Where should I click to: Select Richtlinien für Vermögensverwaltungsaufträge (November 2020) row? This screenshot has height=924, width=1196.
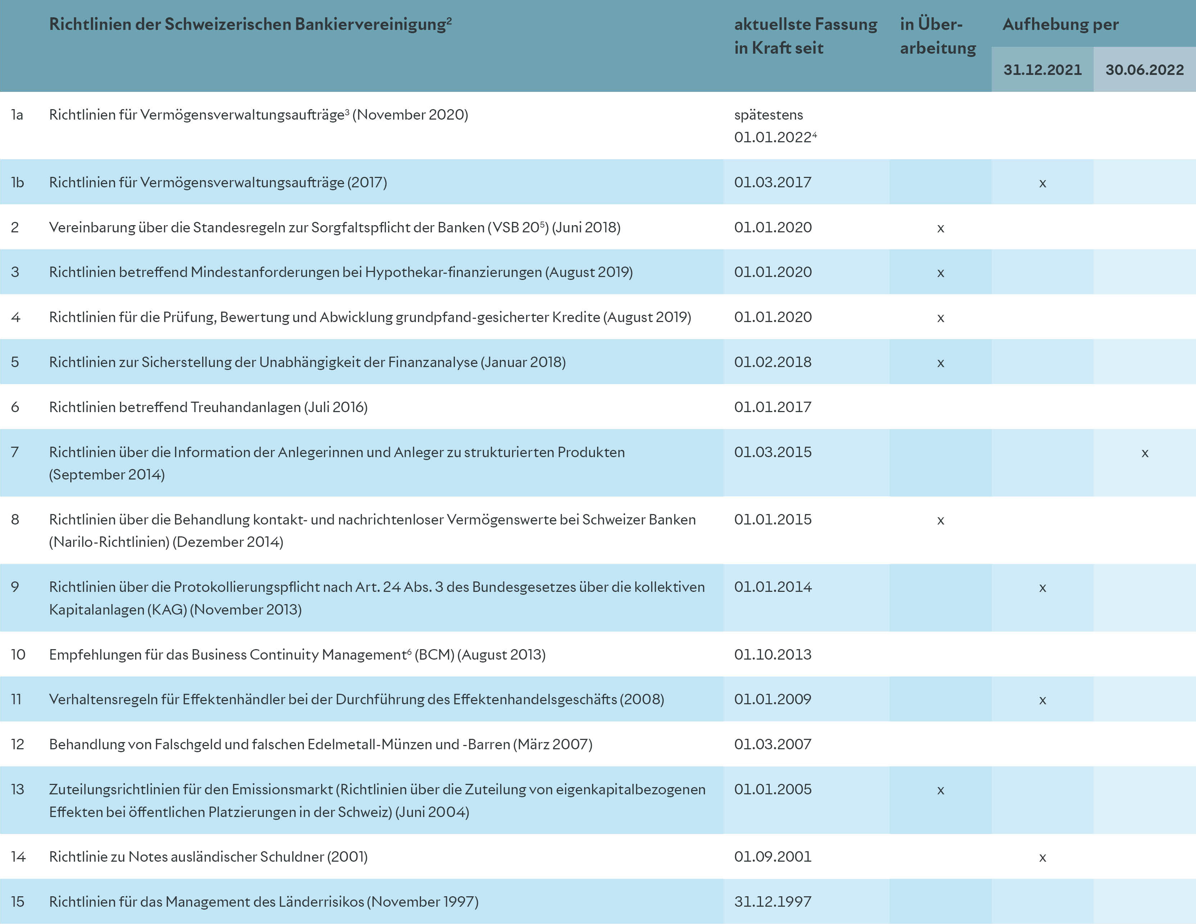point(258,115)
